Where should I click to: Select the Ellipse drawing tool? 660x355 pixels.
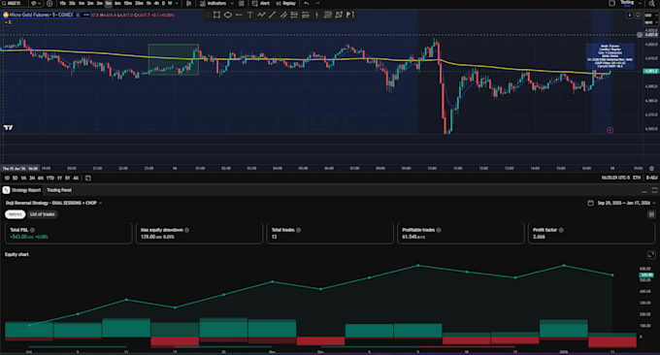228,15
